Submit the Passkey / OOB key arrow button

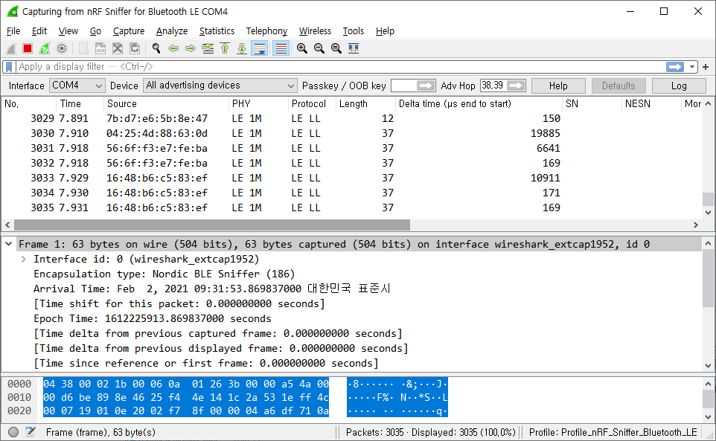pos(426,86)
